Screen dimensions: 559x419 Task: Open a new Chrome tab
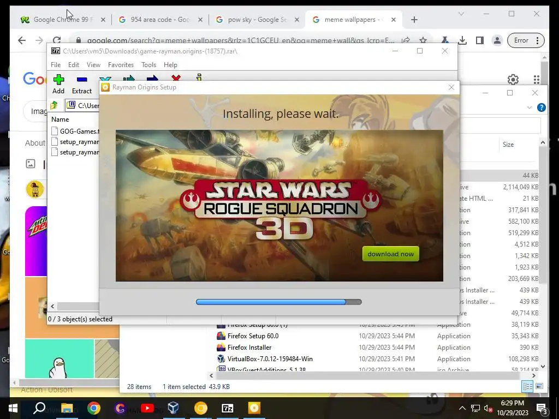[414, 20]
